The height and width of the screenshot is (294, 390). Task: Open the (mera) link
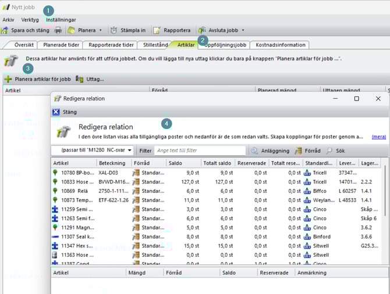click(378, 137)
